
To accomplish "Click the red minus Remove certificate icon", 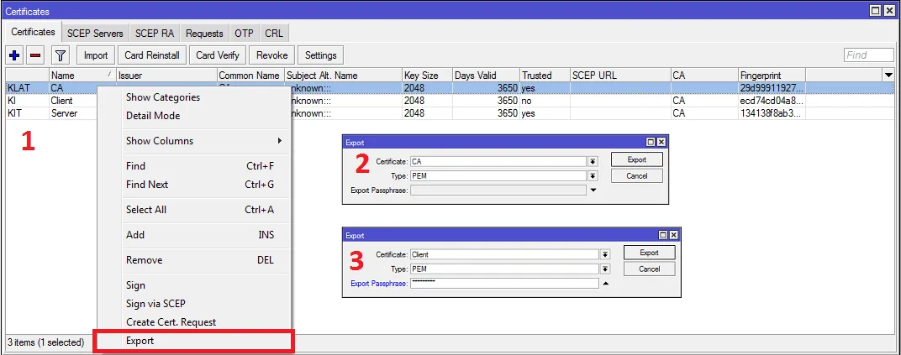I will (35, 55).
